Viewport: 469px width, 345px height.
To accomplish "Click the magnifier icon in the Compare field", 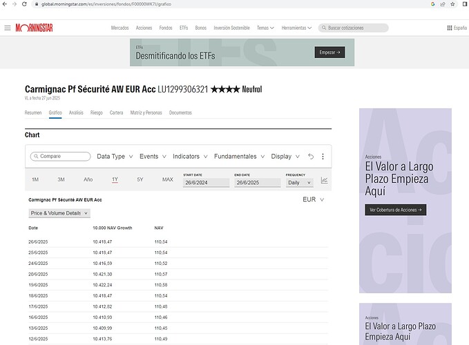I will click(x=36, y=156).
